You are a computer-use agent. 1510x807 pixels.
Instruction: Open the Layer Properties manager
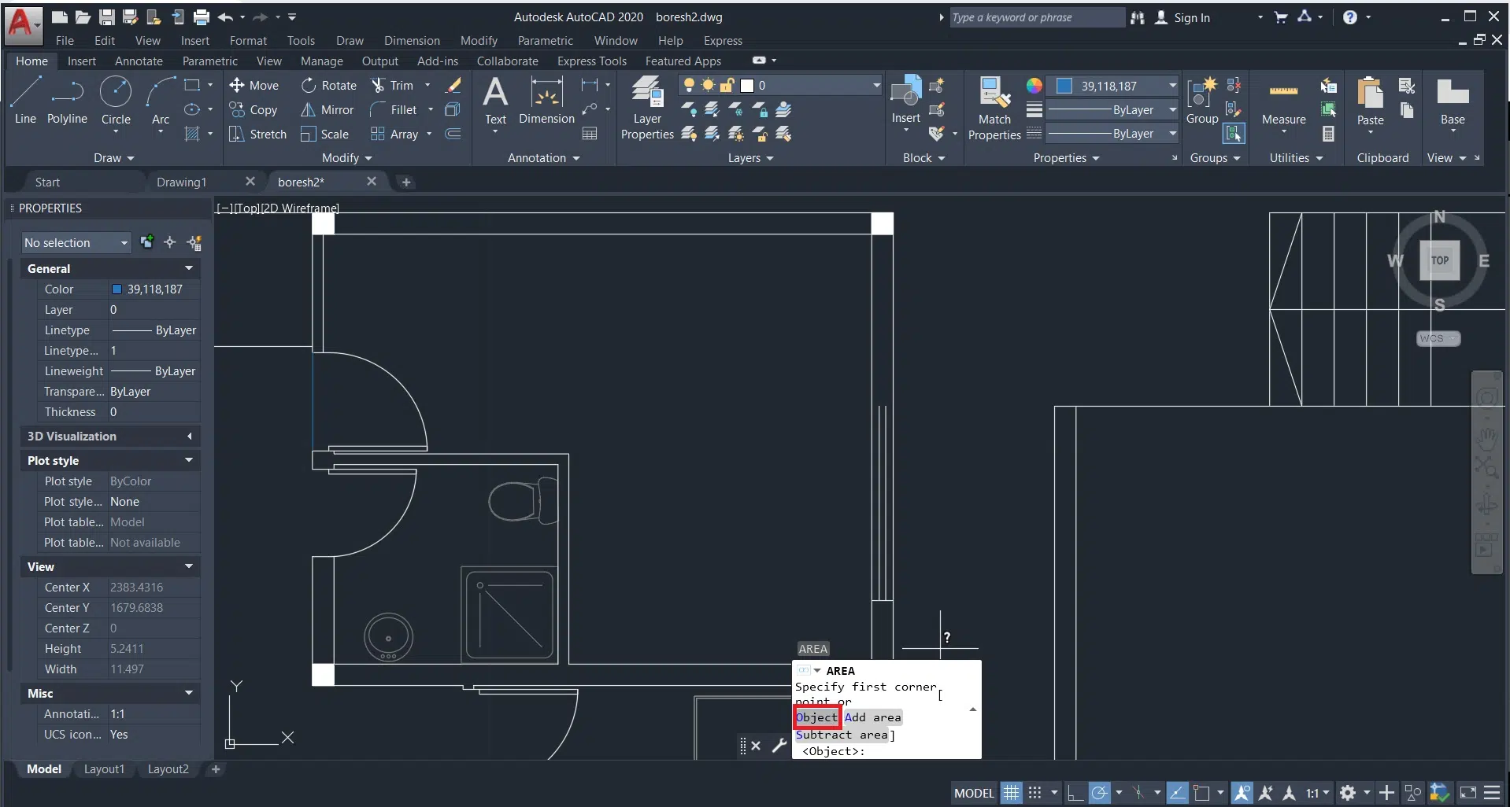tap(647, 108)
